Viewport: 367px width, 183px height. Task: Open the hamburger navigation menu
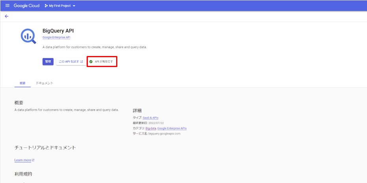pyautogui.click(x=7, y=6)
